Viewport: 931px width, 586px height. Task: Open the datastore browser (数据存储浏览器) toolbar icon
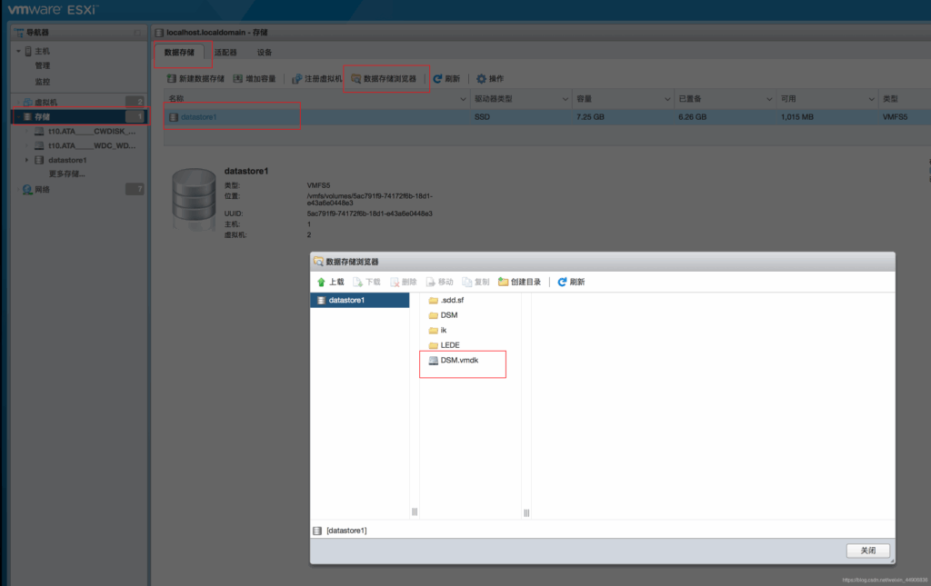point(356,79)
